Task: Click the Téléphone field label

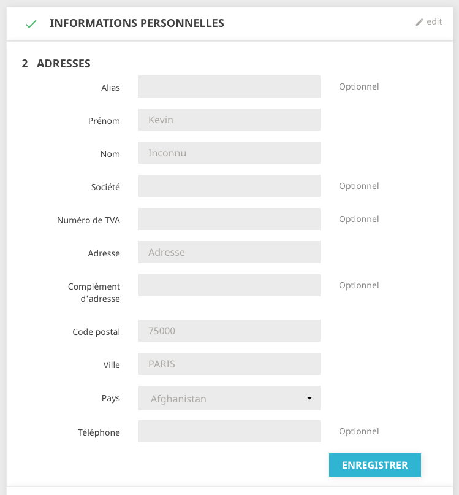Action: pos(99,432)
